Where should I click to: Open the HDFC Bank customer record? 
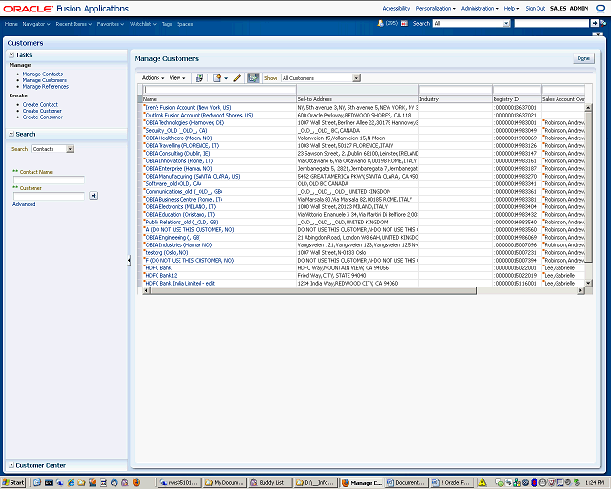tap(158, 268)
